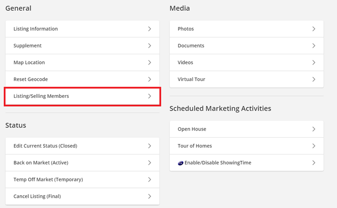337x208 pixels.
Task: Choose Edit Current Status (Closed)
Action: click(x=82, y=146)
